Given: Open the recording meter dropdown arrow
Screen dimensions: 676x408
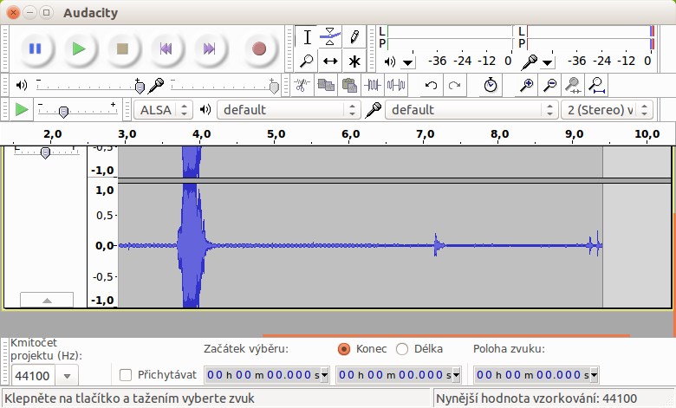Looking at the screenshot, I should click(547, 63).
